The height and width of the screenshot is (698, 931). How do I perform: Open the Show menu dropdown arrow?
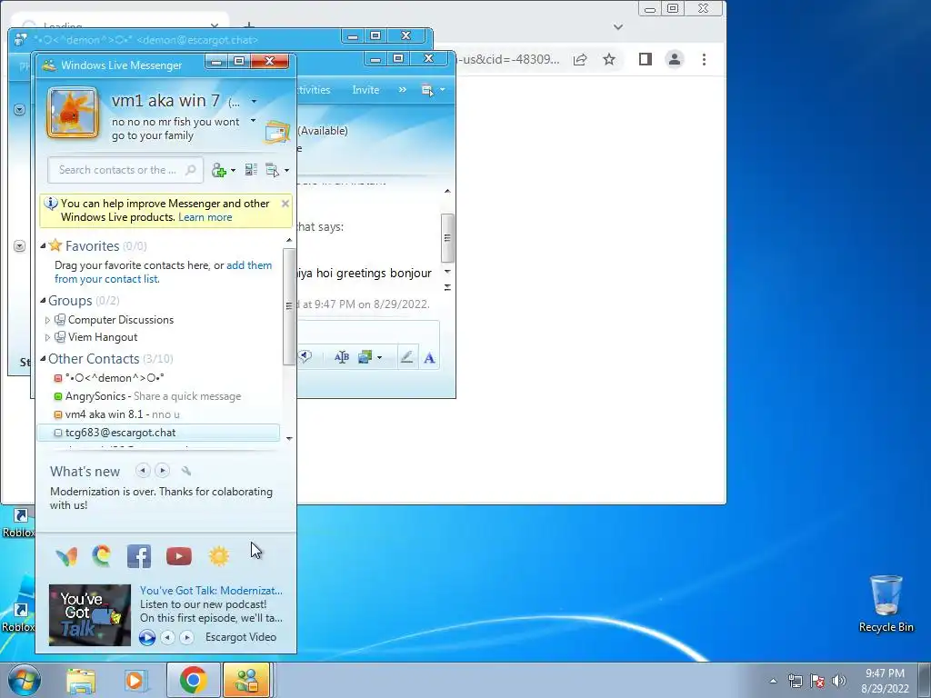pos(286,170)
